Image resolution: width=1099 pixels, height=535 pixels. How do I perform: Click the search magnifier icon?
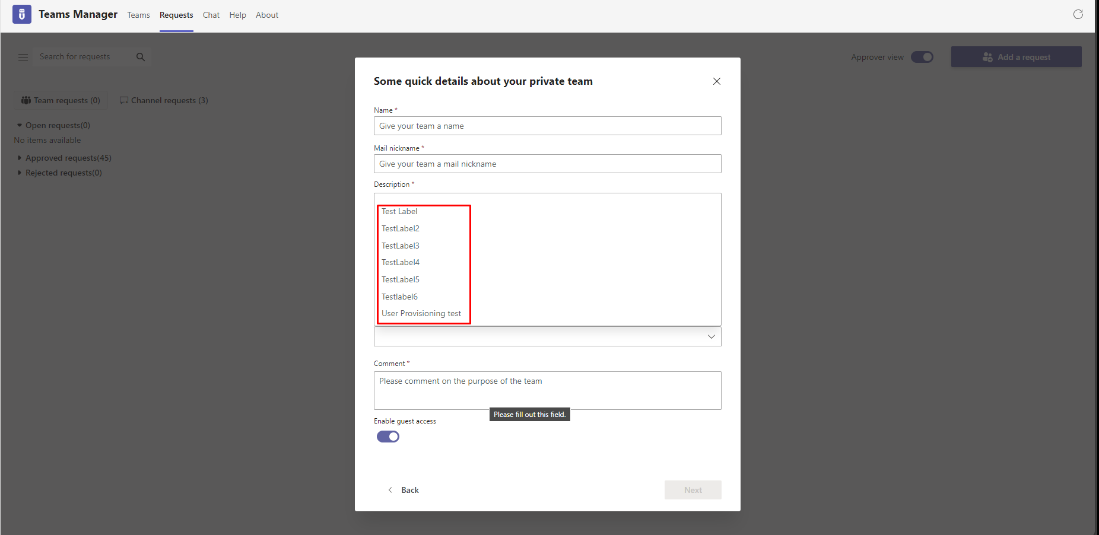point(141,57)
